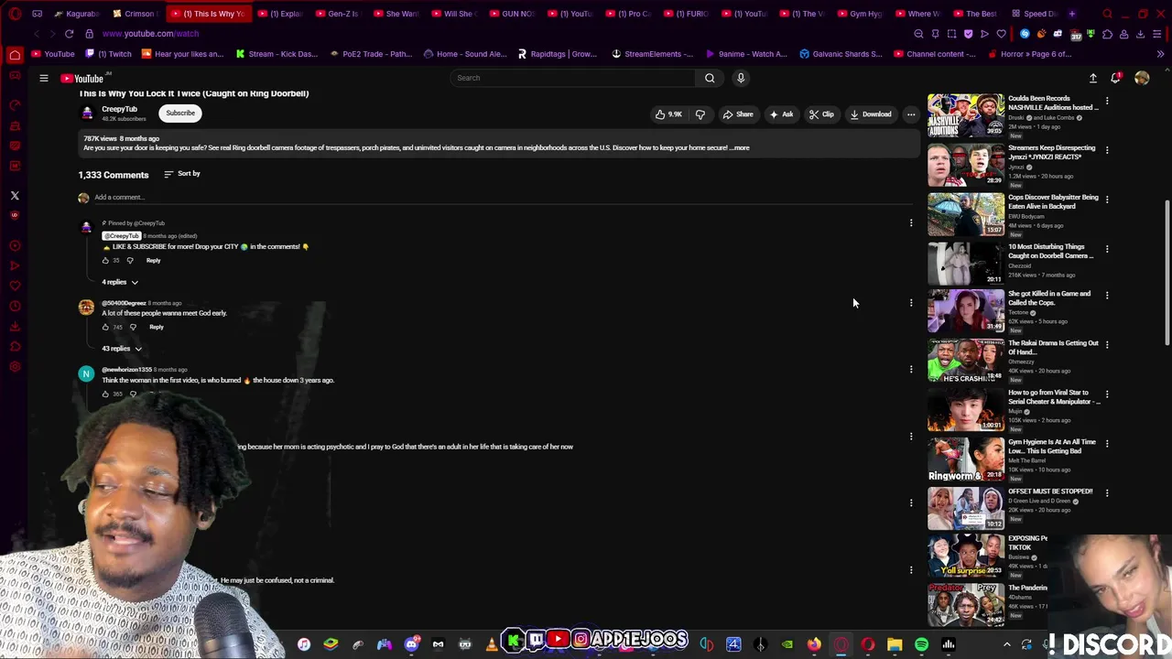Subscribe to CreepyTub channel

click(180, 113)
